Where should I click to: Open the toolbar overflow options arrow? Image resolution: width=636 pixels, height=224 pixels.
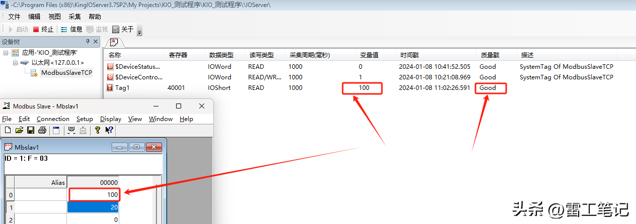point(139,32)
